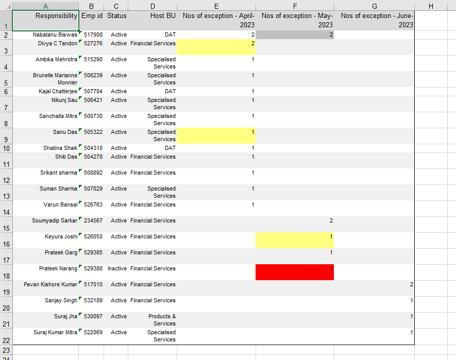Select column E header
The width and height of the screenshot is (456, 360).
(x=216, y=6)
